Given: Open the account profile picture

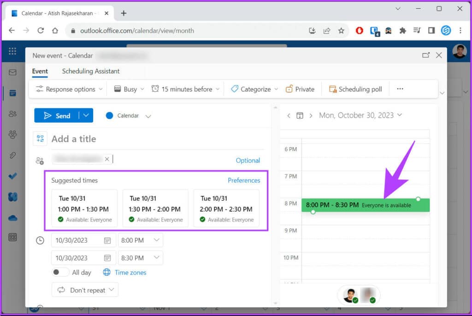Looking at the screenshot, I should coord(460,52).
